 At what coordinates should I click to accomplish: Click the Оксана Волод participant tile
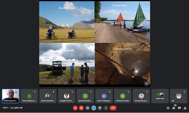click(x=141, y=96)
